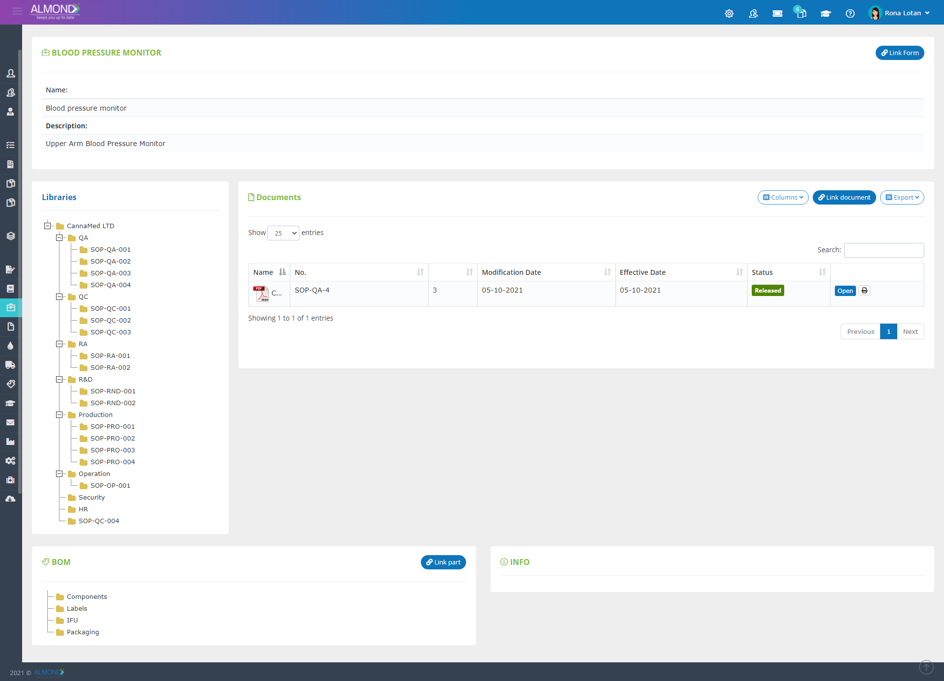Click the scroll-to-top arrow icon

[x=926, y=667]
